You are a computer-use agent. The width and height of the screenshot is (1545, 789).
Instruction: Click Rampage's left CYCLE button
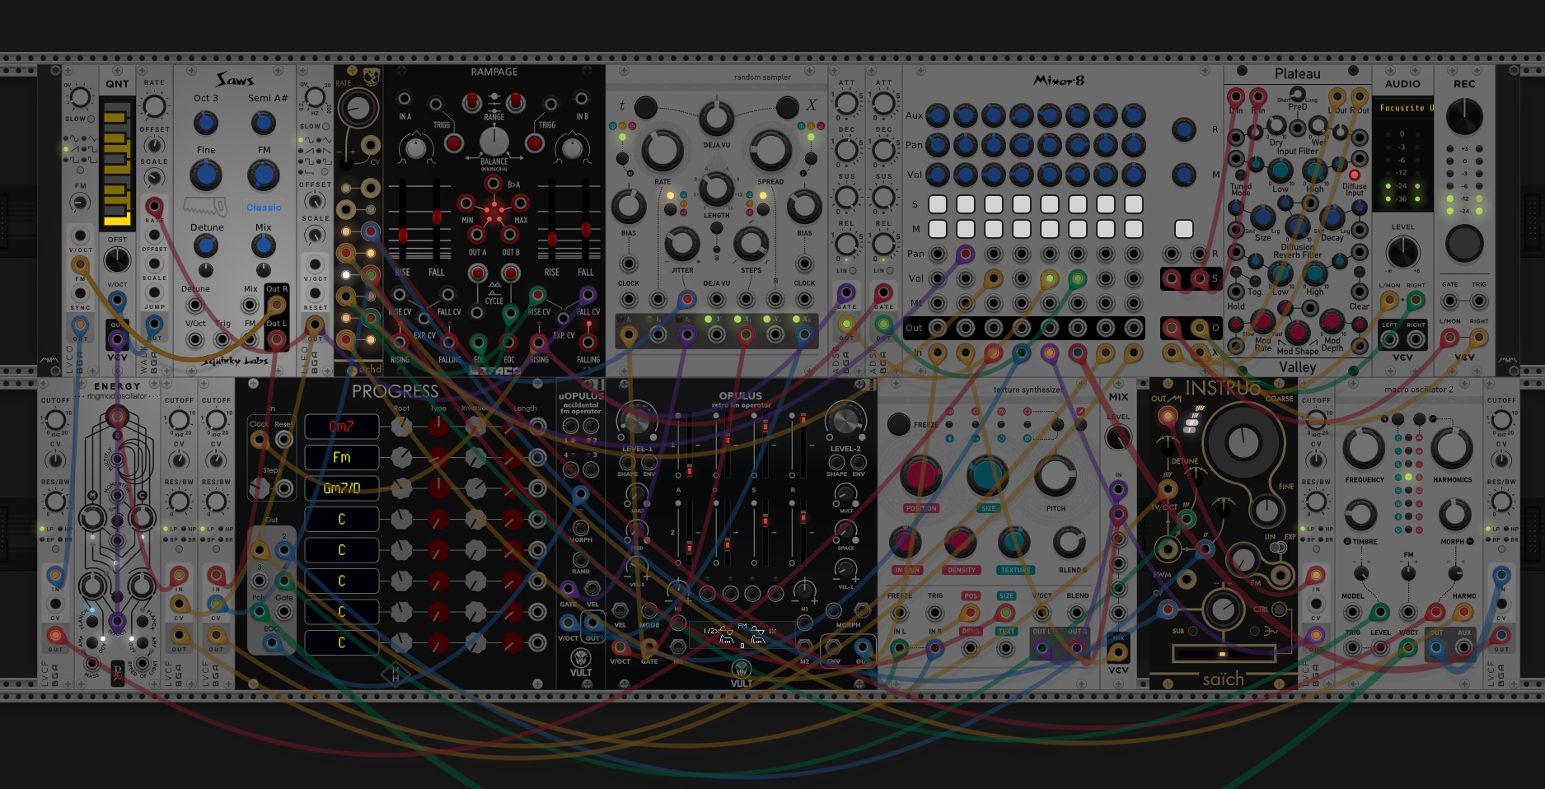[478, 272]
